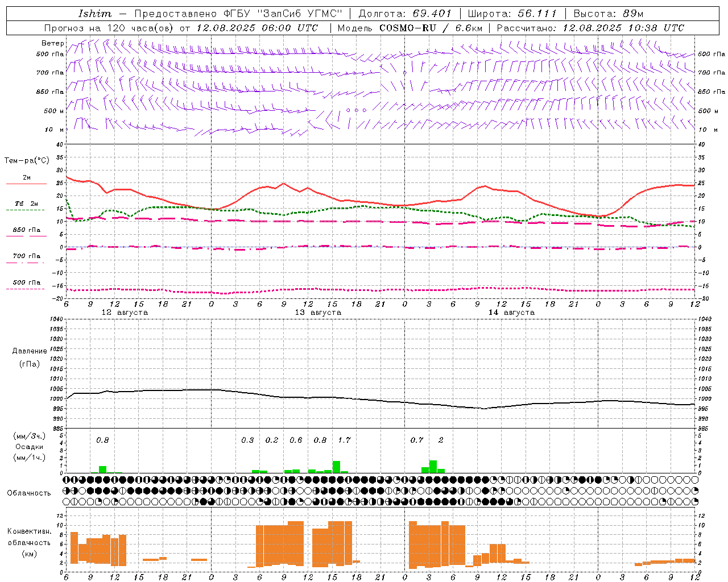Select the forecast start "12.08.2025 06:00 UTC"
This screenshot has width=728, height=582.
[x=257, y=28]
